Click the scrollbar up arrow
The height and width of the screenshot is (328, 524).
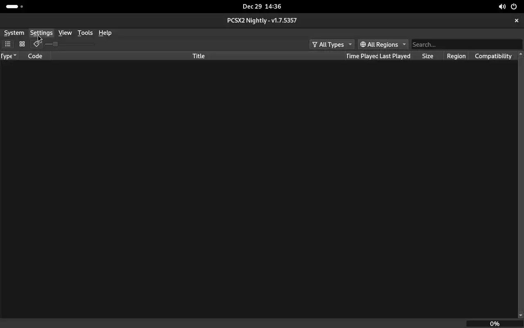(521, 54)
